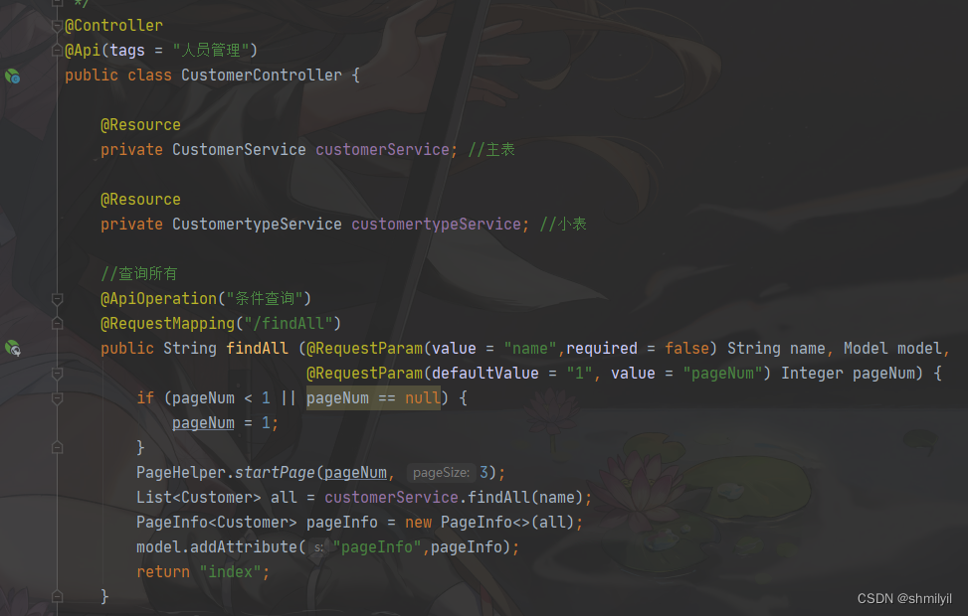Toggle the fold marker beside @Api tags line
This screenshot has width=968, height=616.
(57, 51)
